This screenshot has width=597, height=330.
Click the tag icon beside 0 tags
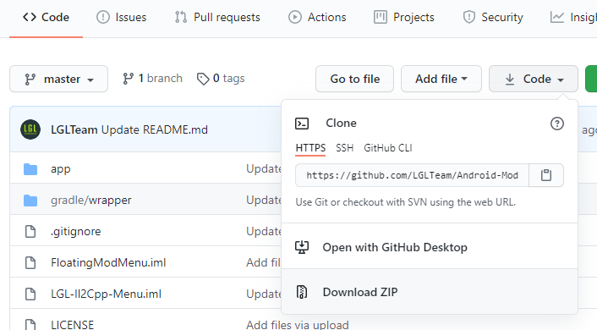tap(203, 79)
